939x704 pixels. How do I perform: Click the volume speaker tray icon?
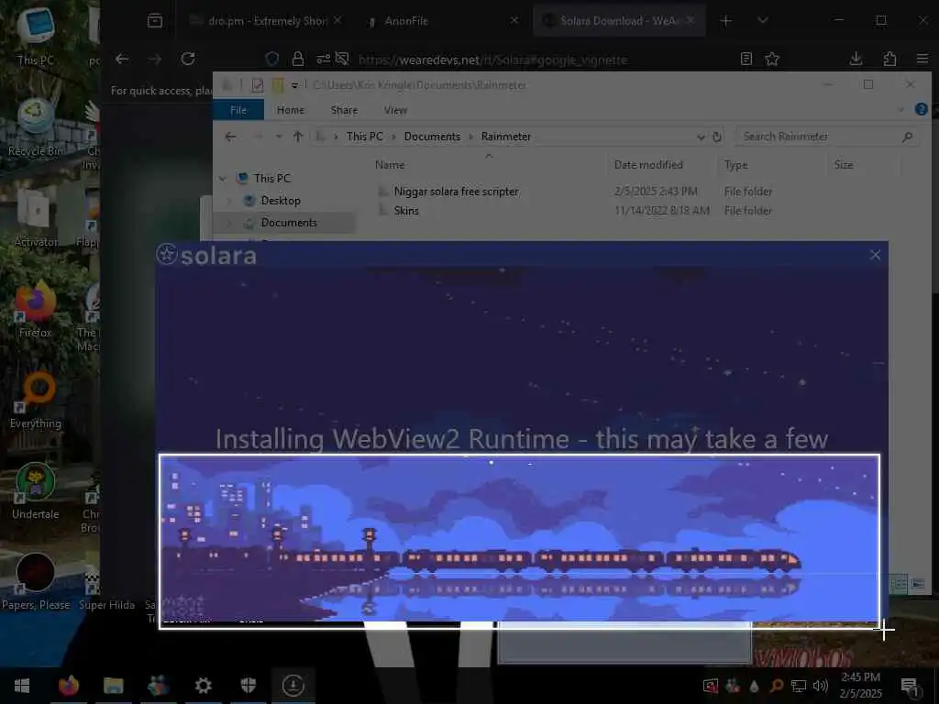click(x=820, y=686)
